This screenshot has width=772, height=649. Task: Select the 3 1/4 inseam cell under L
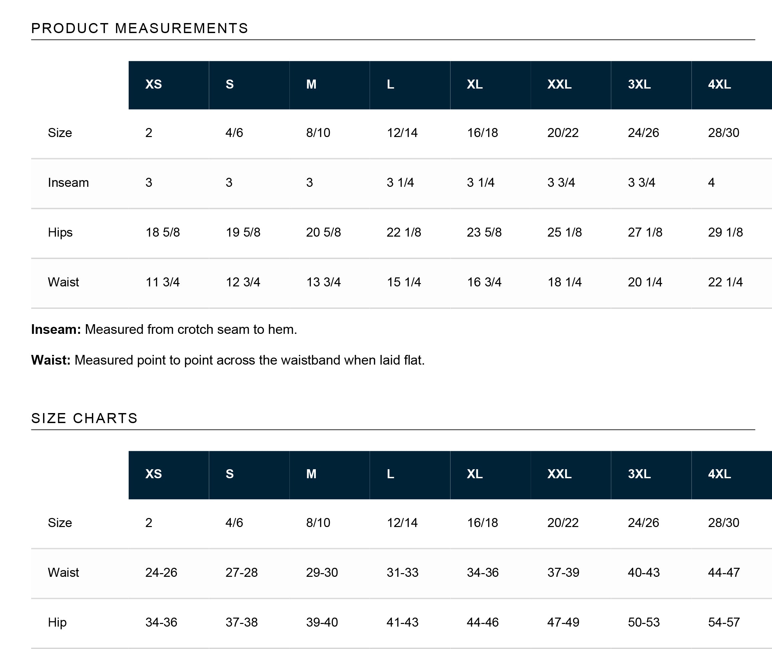[x=400, y=182]
